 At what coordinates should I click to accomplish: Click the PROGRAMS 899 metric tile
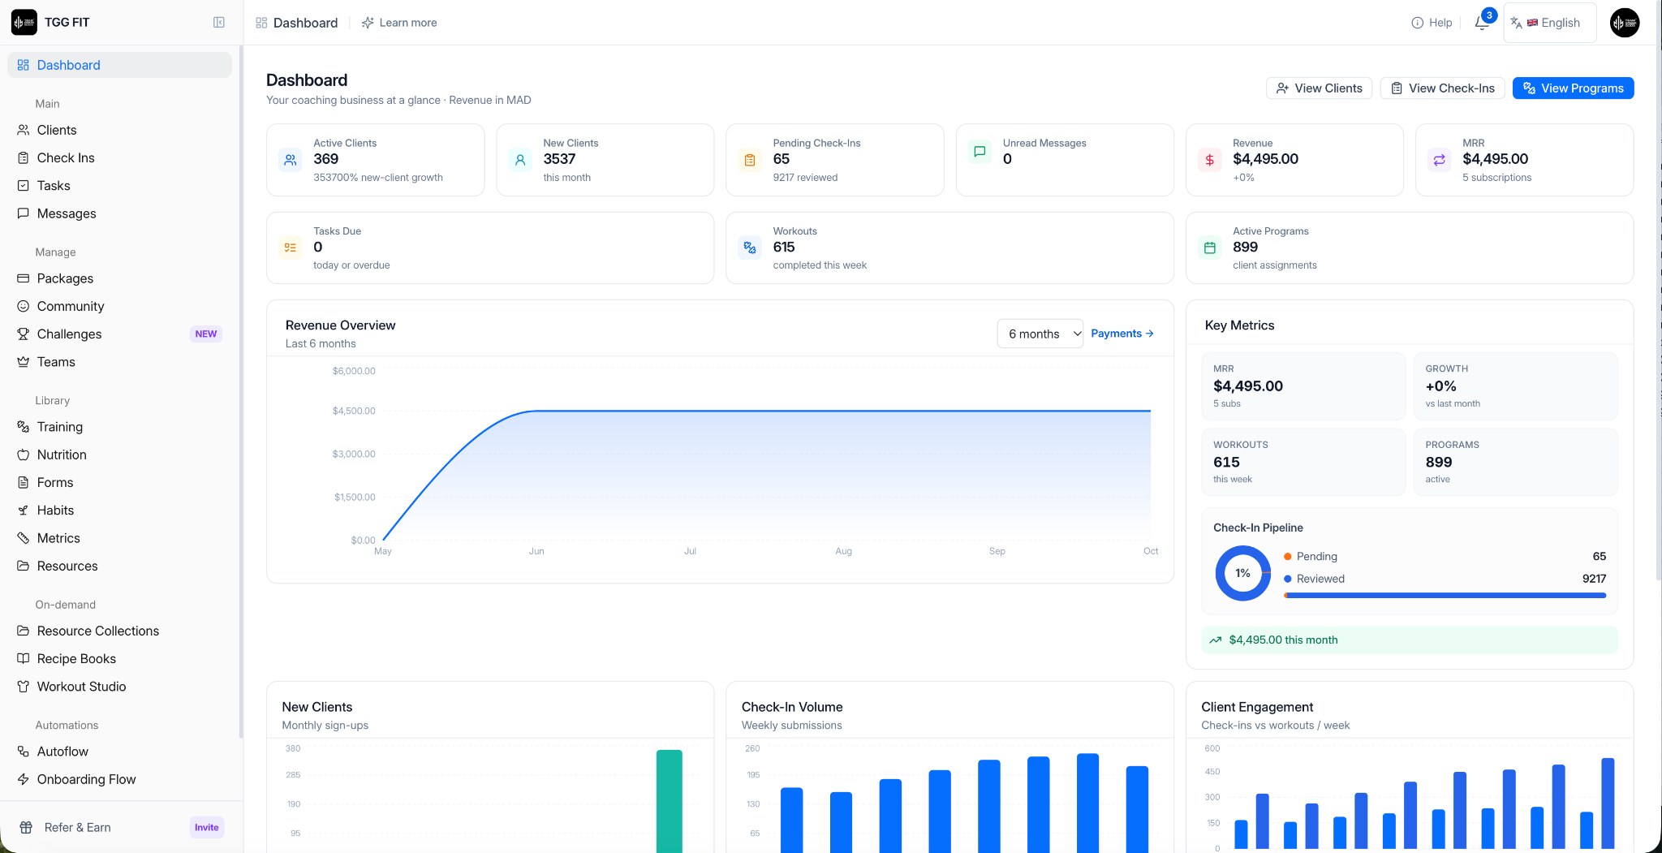click(1515, 462)
